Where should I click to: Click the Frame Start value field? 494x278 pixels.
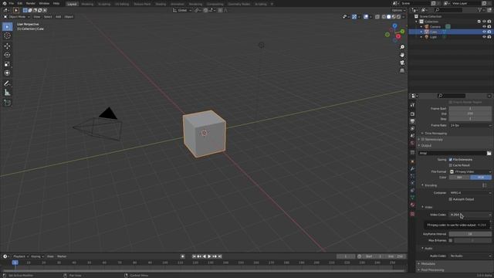[x=470, y=108]
